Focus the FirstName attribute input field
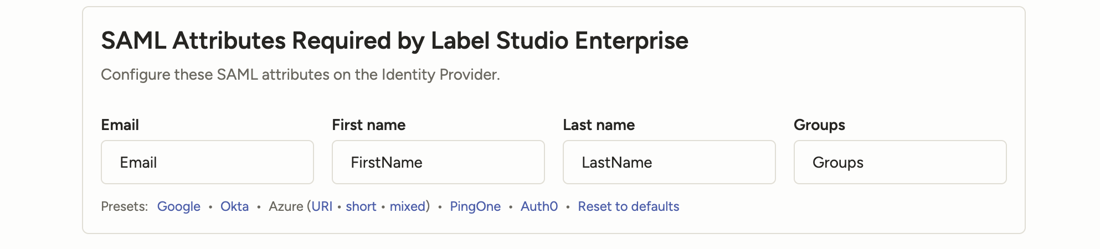1100x249 pixels. (438, 162)
